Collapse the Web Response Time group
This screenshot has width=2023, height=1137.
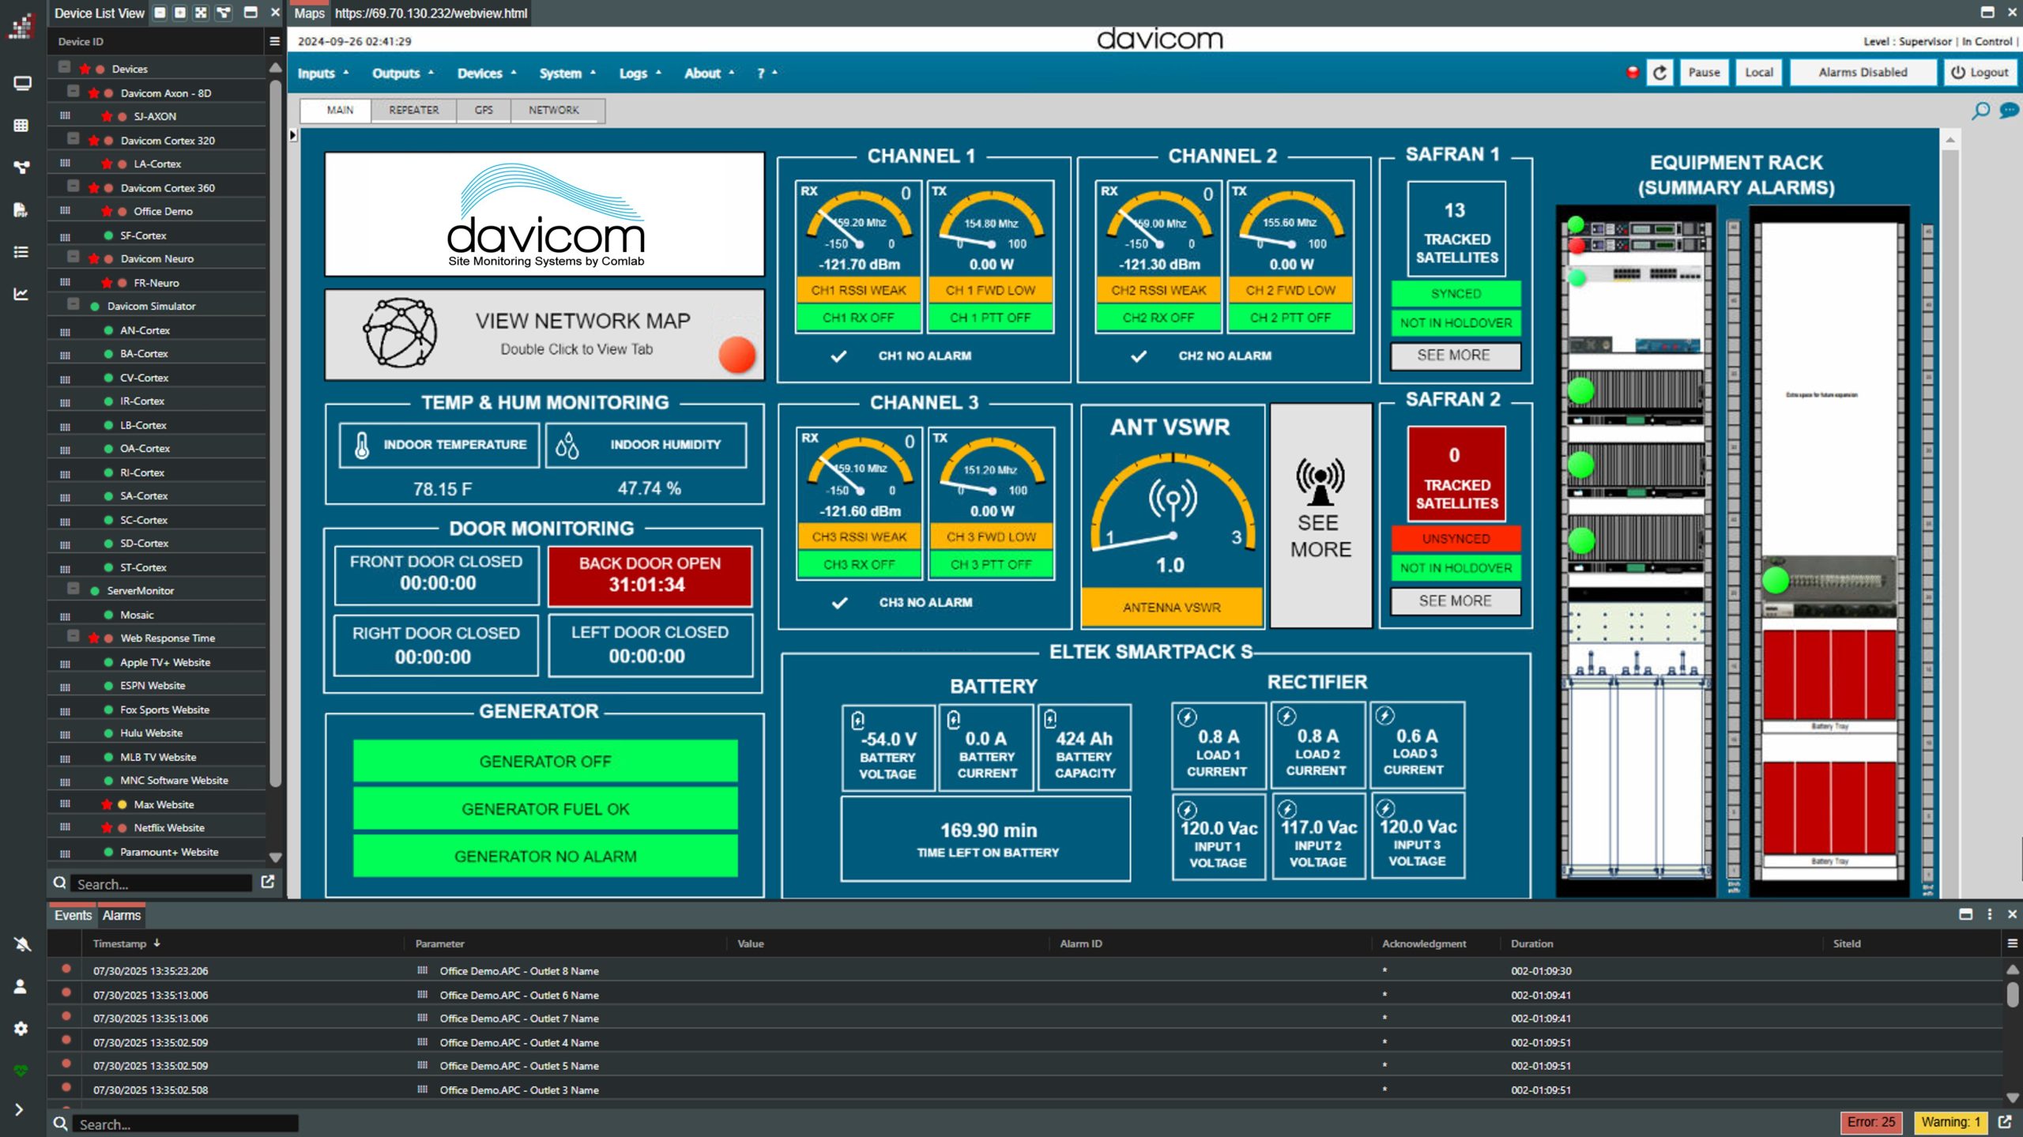point(73,637)
